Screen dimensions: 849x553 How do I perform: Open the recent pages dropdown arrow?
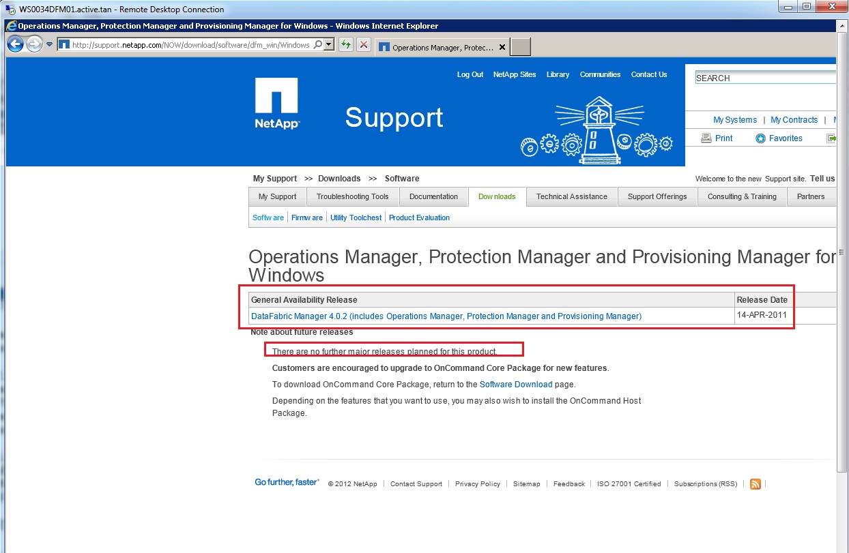coord(49,45)
